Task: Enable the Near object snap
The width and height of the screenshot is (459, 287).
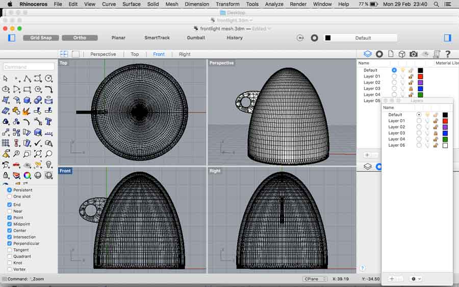Action: [9, 211]
